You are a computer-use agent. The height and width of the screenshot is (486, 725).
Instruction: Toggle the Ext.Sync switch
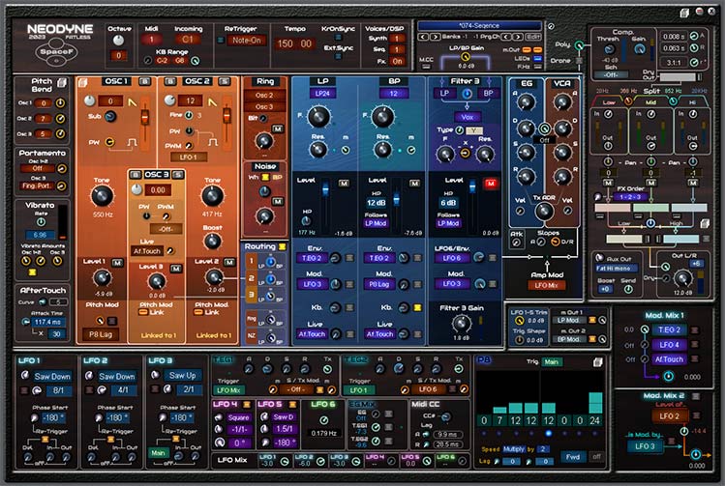pyautogui.click(x=338, y=56)
